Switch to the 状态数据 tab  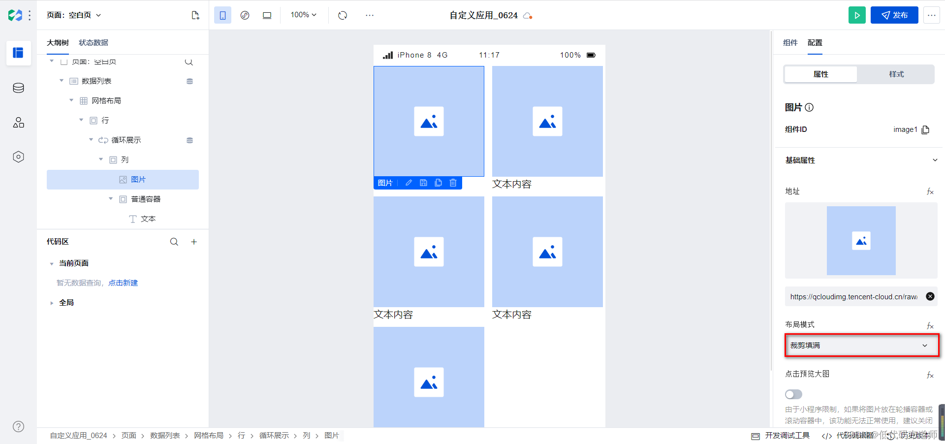94,43
